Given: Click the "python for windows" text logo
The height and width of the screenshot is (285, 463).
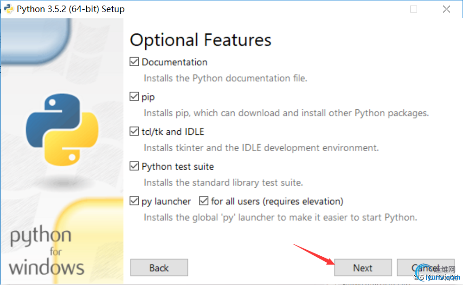Looking at the screenshot, I should [46, 252].
